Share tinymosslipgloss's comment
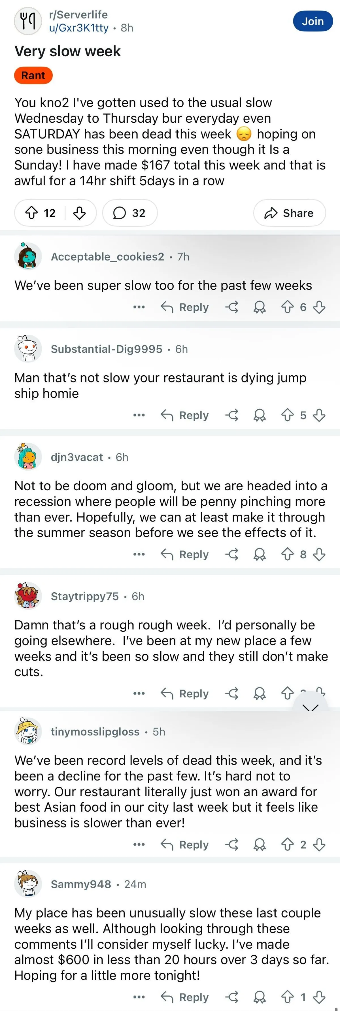340x1011 pixels. click(x=232, y=845)
